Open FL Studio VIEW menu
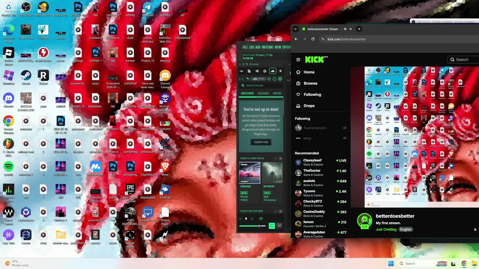This screenshot has height=269, width=479. click(x=278, y=47)
